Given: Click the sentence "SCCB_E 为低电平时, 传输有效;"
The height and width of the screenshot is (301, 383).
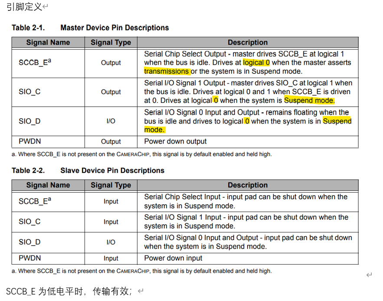Looking at the screenshot, I should click(69, 291).
